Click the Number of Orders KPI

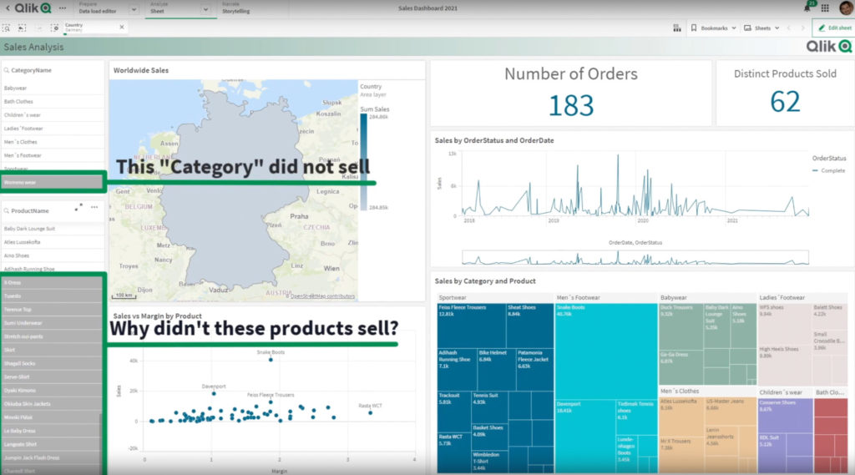pos(571,93)
